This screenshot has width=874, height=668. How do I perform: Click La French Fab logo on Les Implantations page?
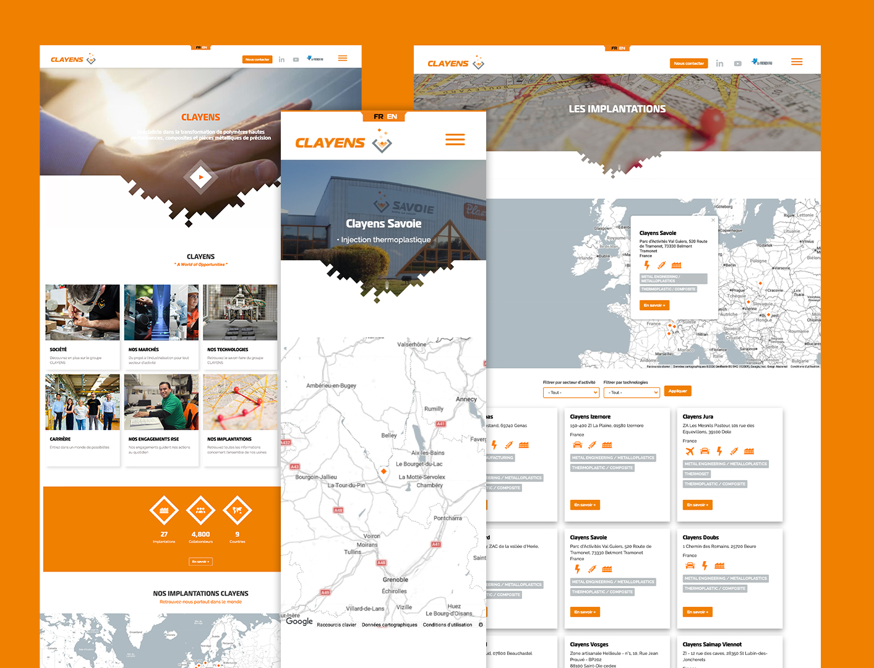tap(762, 62)
